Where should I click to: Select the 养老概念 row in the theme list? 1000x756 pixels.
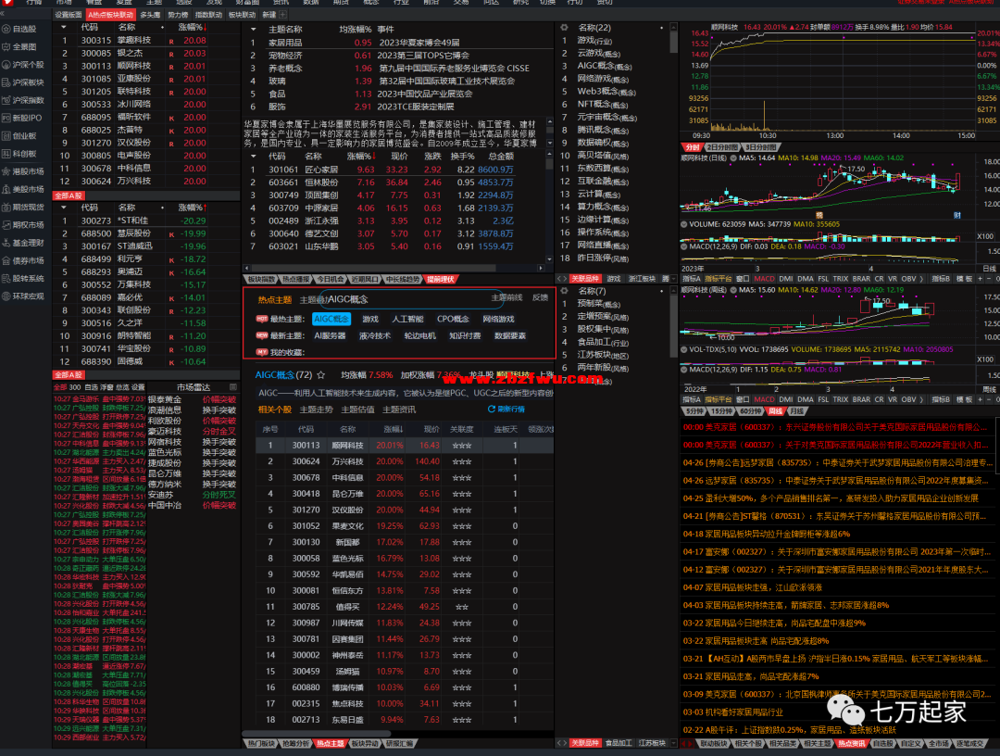pos(395,69)
